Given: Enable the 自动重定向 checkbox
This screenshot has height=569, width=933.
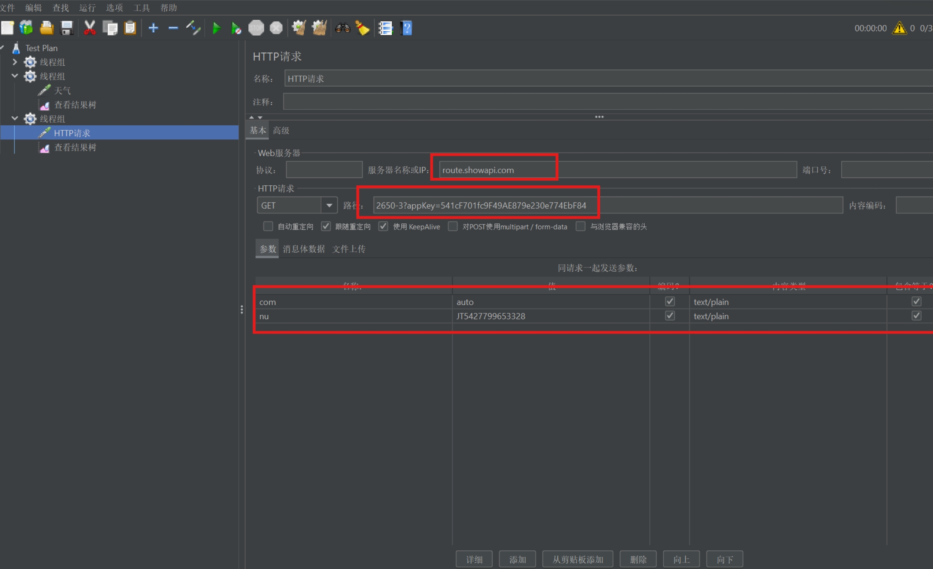Looking at the screenshot, I should tap(268, 226).
